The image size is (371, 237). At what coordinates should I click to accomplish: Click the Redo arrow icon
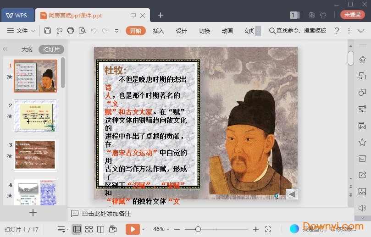pyautogui.click(x=105, y=31)
